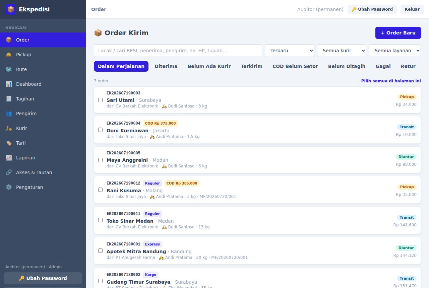Open the Pengaturan gear icon
Screen dimensions: 429x288
coord(9,187)
